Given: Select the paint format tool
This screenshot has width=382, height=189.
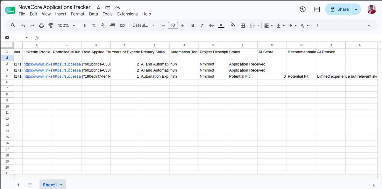Looking at the screenshot, I should 51,25.
